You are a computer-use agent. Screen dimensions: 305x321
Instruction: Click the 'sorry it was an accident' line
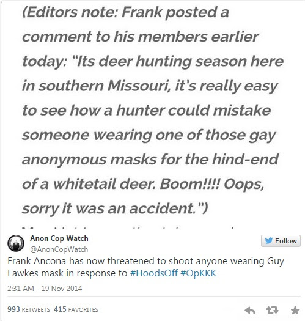pyautogui.click(x=115, y=209)
